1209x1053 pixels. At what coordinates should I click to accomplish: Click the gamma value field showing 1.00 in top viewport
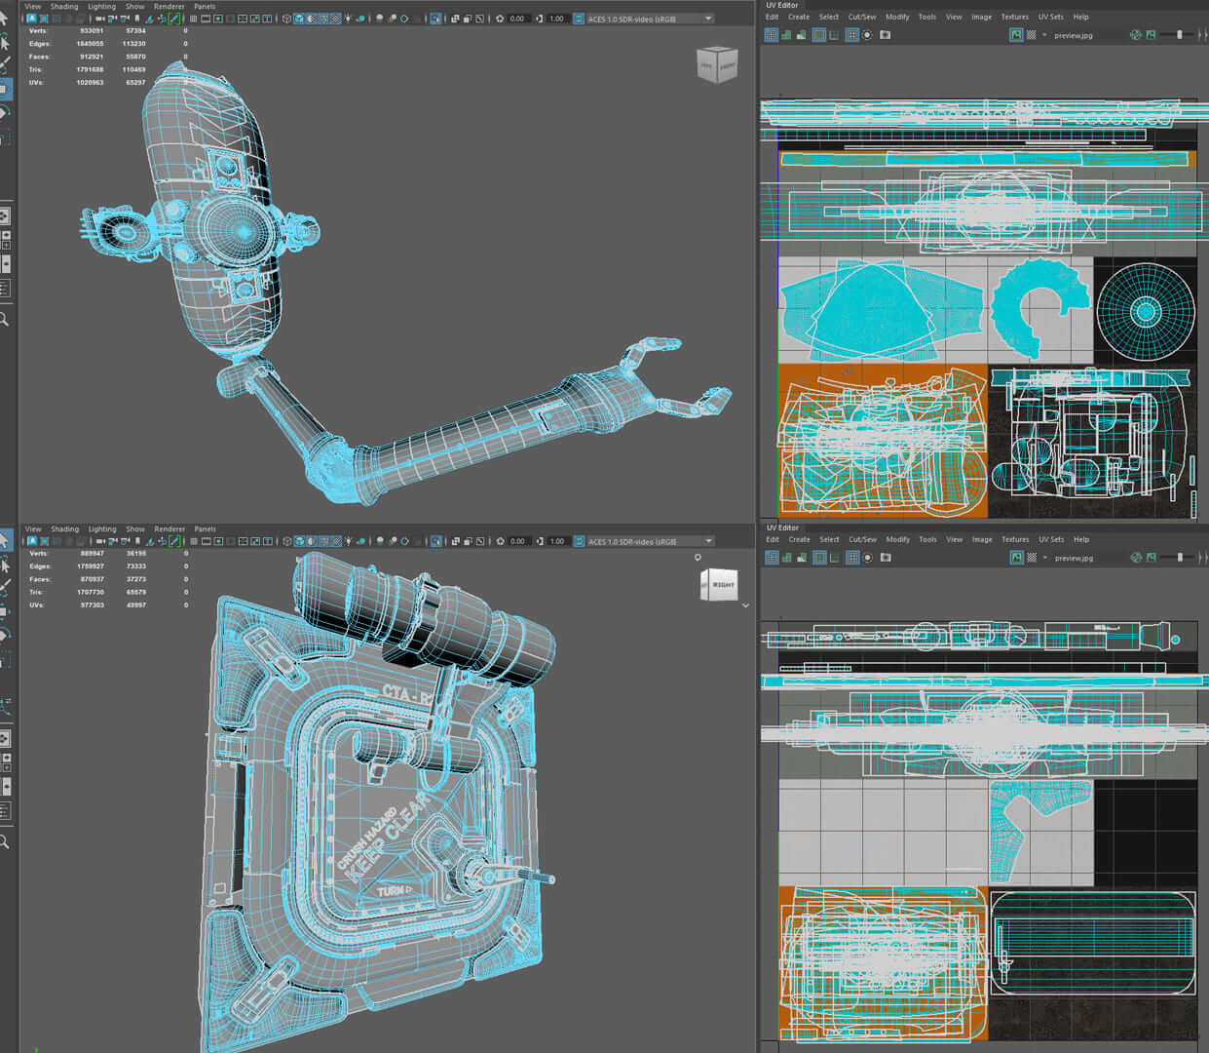[556, 19]
